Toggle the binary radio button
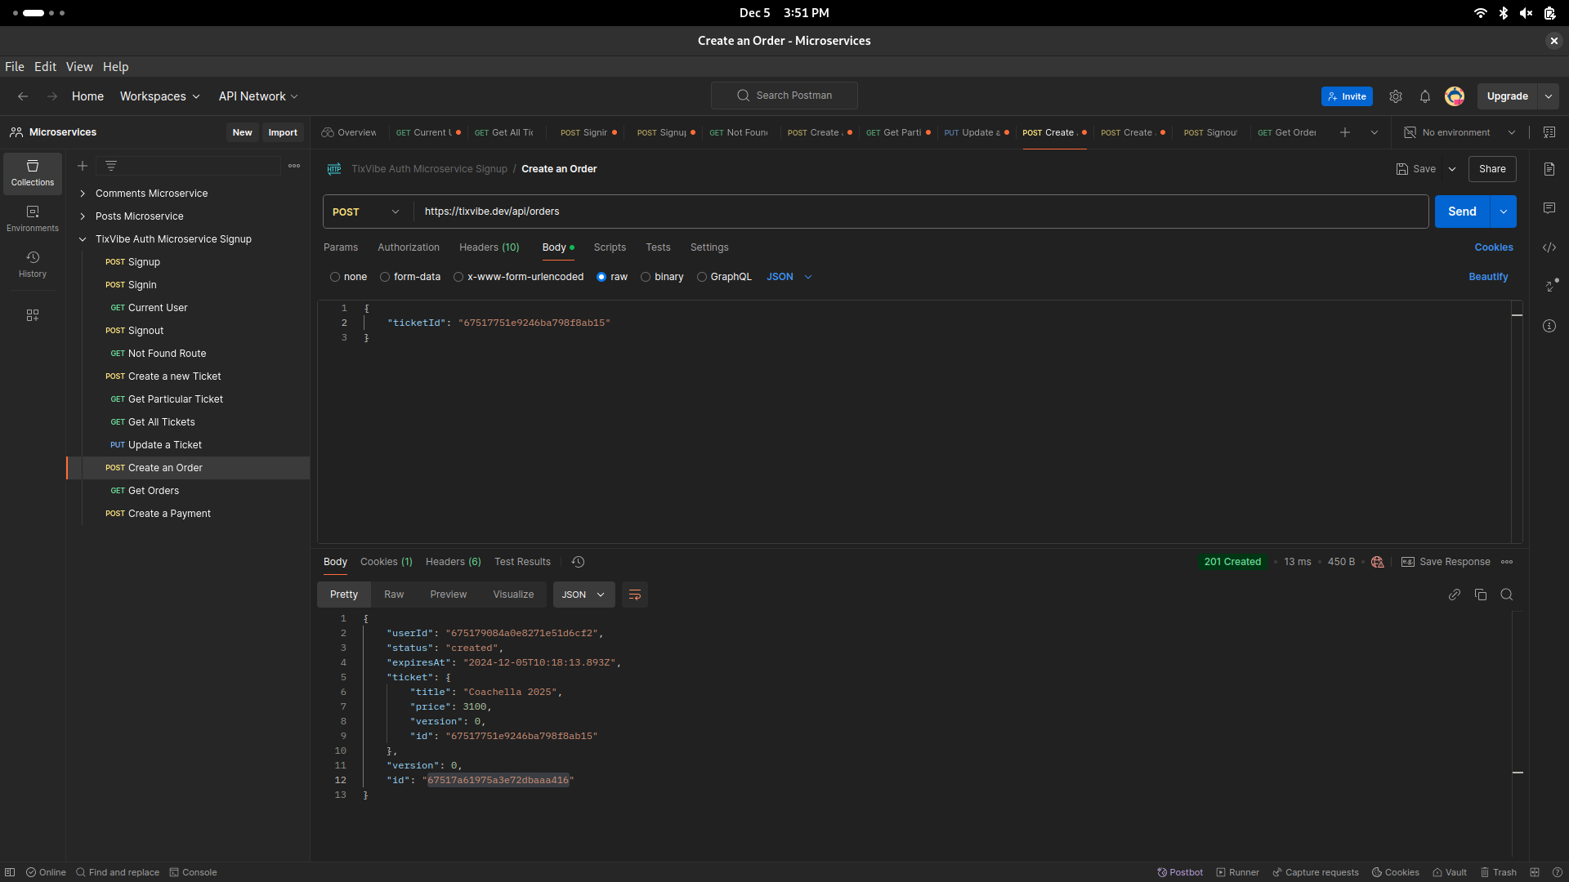This screenshot has width=1569, height=882. 645,277
